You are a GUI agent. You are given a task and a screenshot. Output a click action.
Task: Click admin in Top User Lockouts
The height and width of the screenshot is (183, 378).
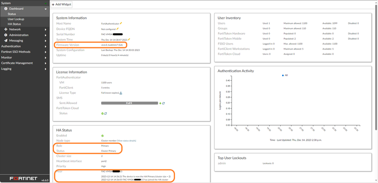(222, 163)
